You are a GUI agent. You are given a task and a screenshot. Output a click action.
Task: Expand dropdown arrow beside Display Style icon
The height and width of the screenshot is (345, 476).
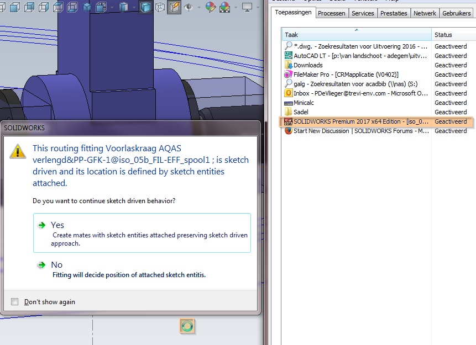133,7
